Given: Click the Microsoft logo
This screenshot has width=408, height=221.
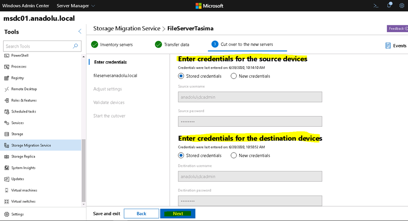Looking at the screenshot, I should click(x=209, y=6).
